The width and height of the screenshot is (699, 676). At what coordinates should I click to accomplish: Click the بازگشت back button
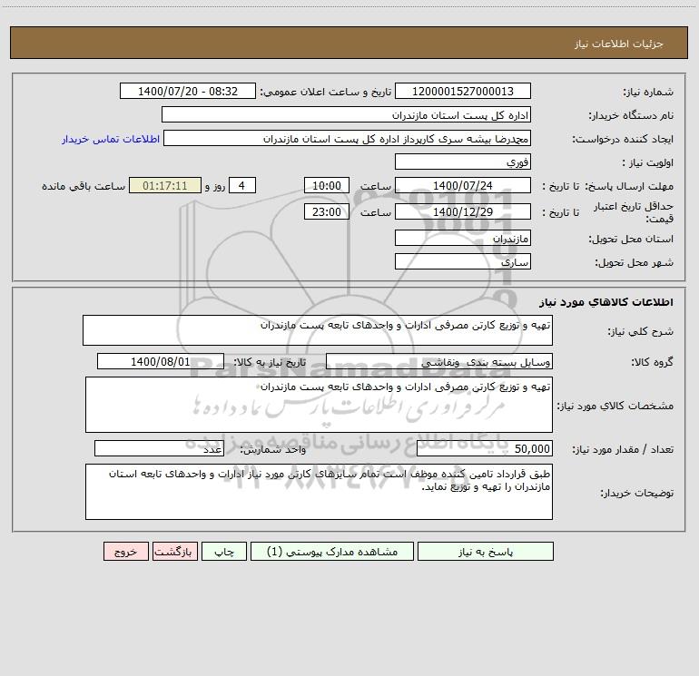point(174,551)
